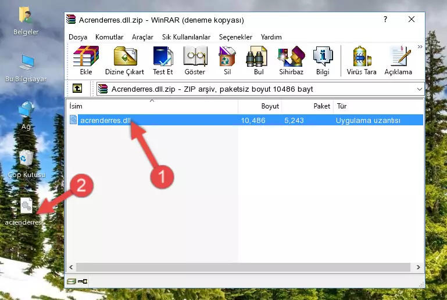
Task: Click the key password icon in status bar
Action: tap(83, 281)
